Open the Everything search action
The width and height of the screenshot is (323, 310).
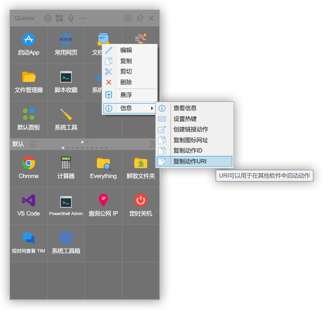103,169
